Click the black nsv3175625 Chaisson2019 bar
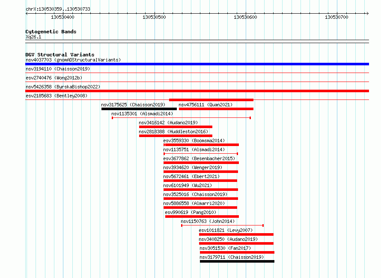 click(x=139, y=109)
